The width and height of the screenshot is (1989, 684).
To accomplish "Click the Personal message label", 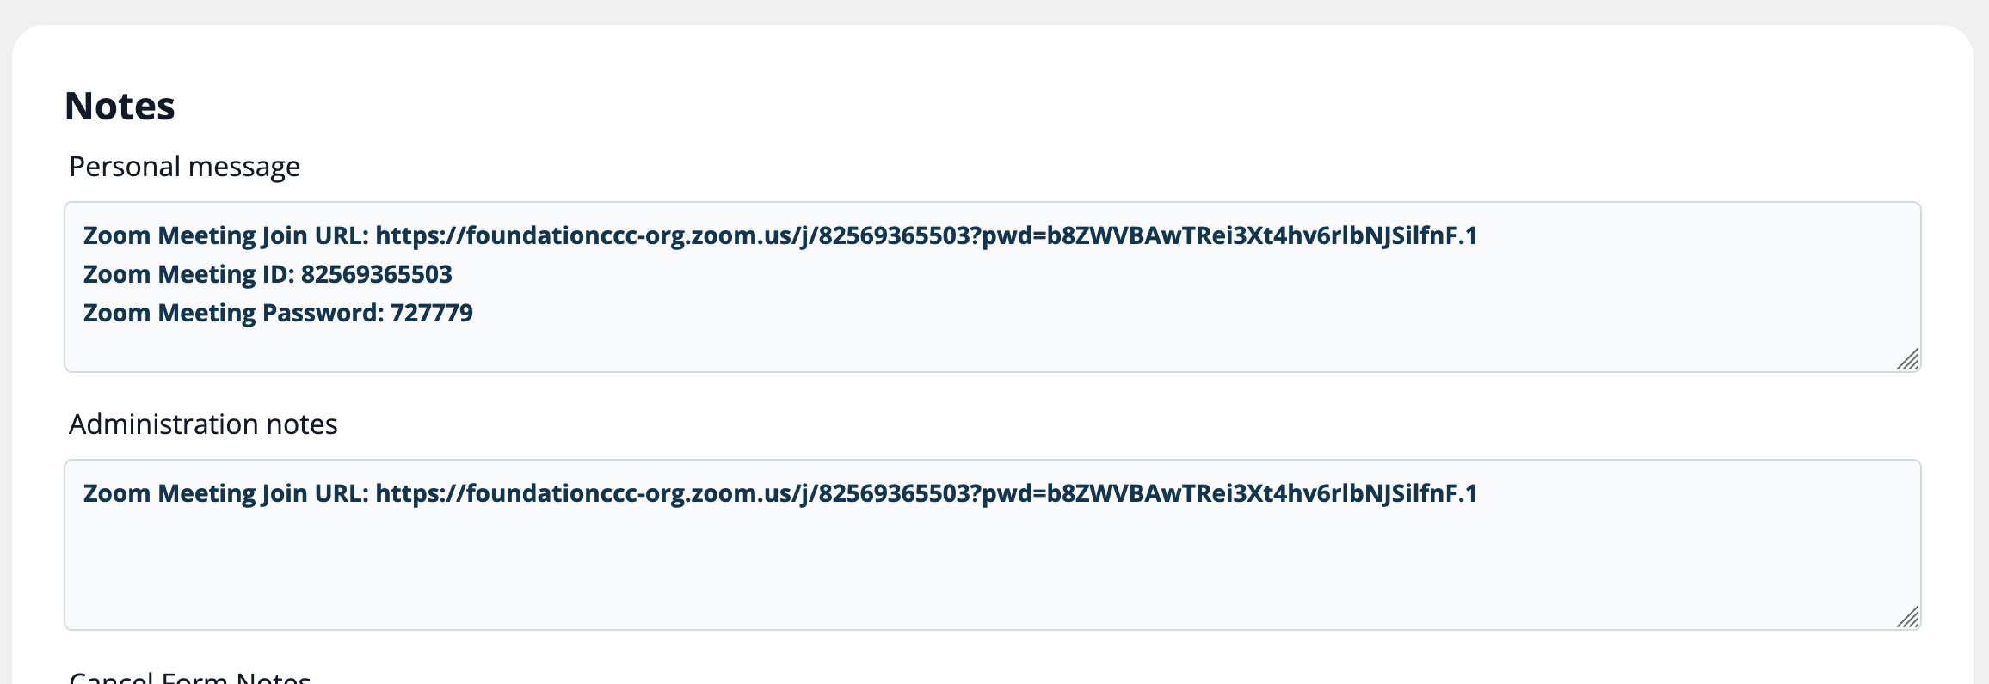I will 185,167.
